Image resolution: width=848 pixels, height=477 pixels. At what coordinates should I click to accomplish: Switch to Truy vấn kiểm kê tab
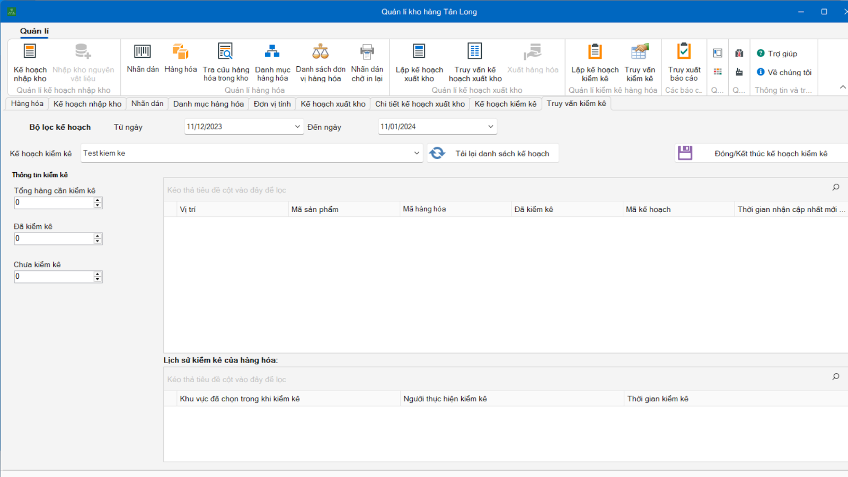click(576, 103)
